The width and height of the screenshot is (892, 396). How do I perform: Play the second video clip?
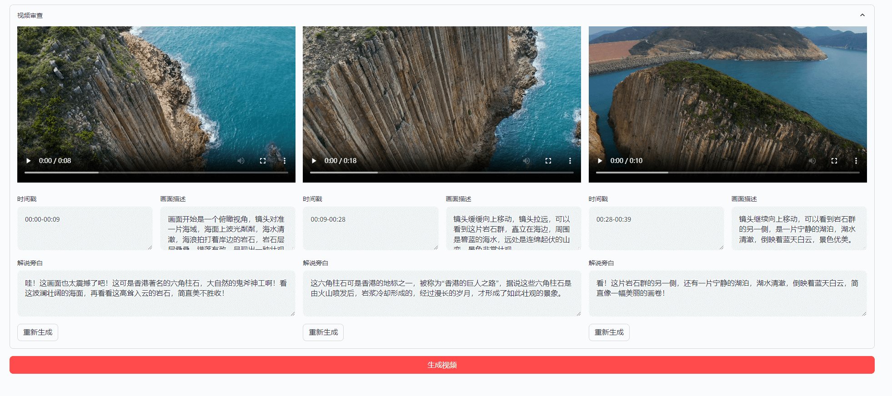(x=314, y=161)
